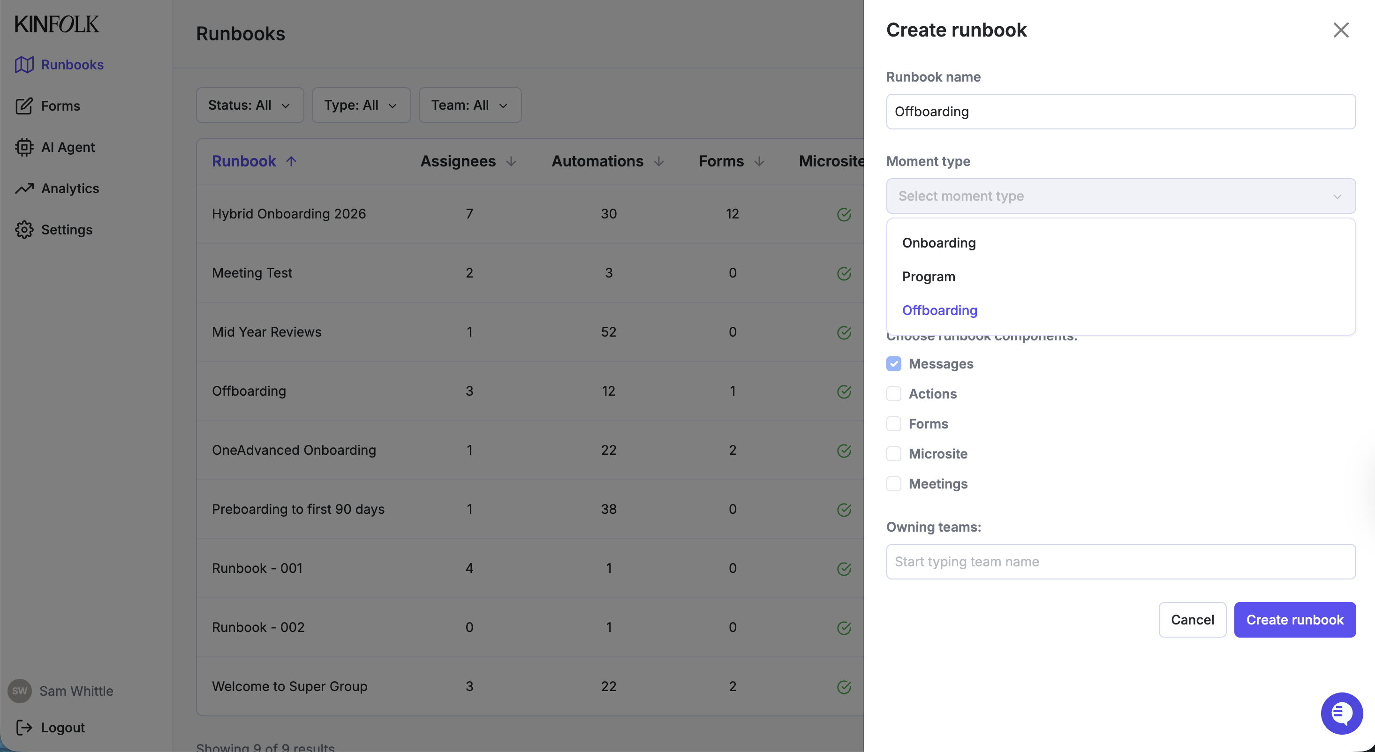Uncheck the Messages checkbox
This screenshot has height=752, width=1375.
point(893,364)
